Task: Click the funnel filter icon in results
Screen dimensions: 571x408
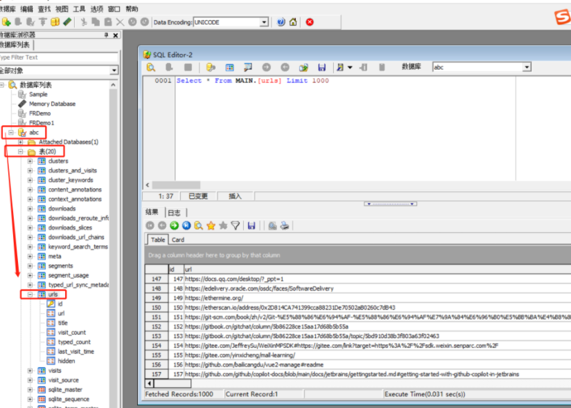Action: click(x=236, y=225)
